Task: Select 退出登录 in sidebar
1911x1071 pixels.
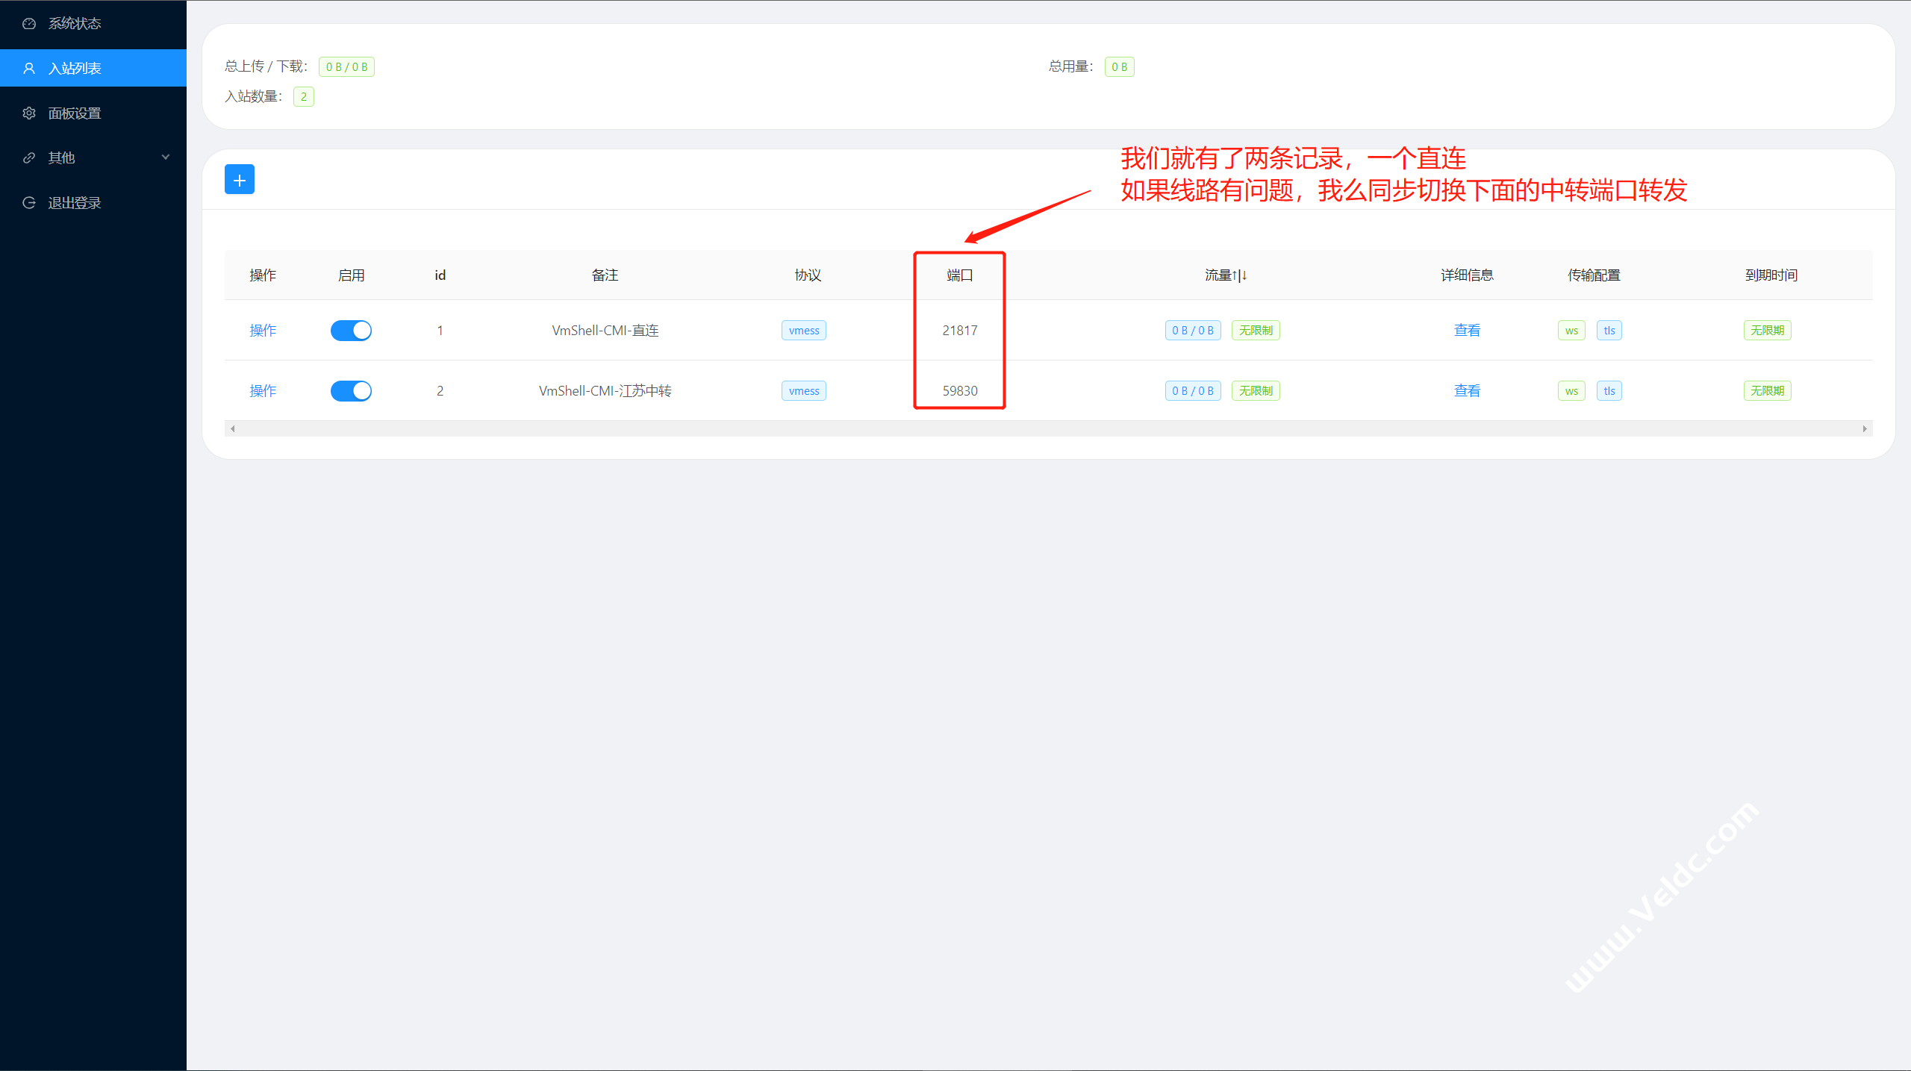Action: pyautogui.click(x=75, y=203)
